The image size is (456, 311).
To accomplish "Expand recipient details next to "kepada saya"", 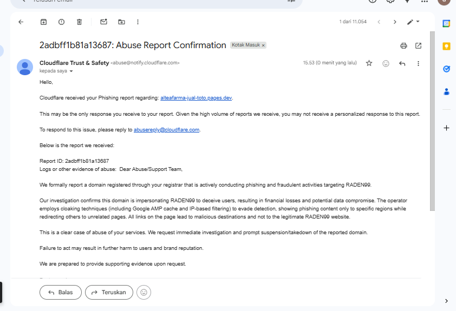I will coord(71,71).
